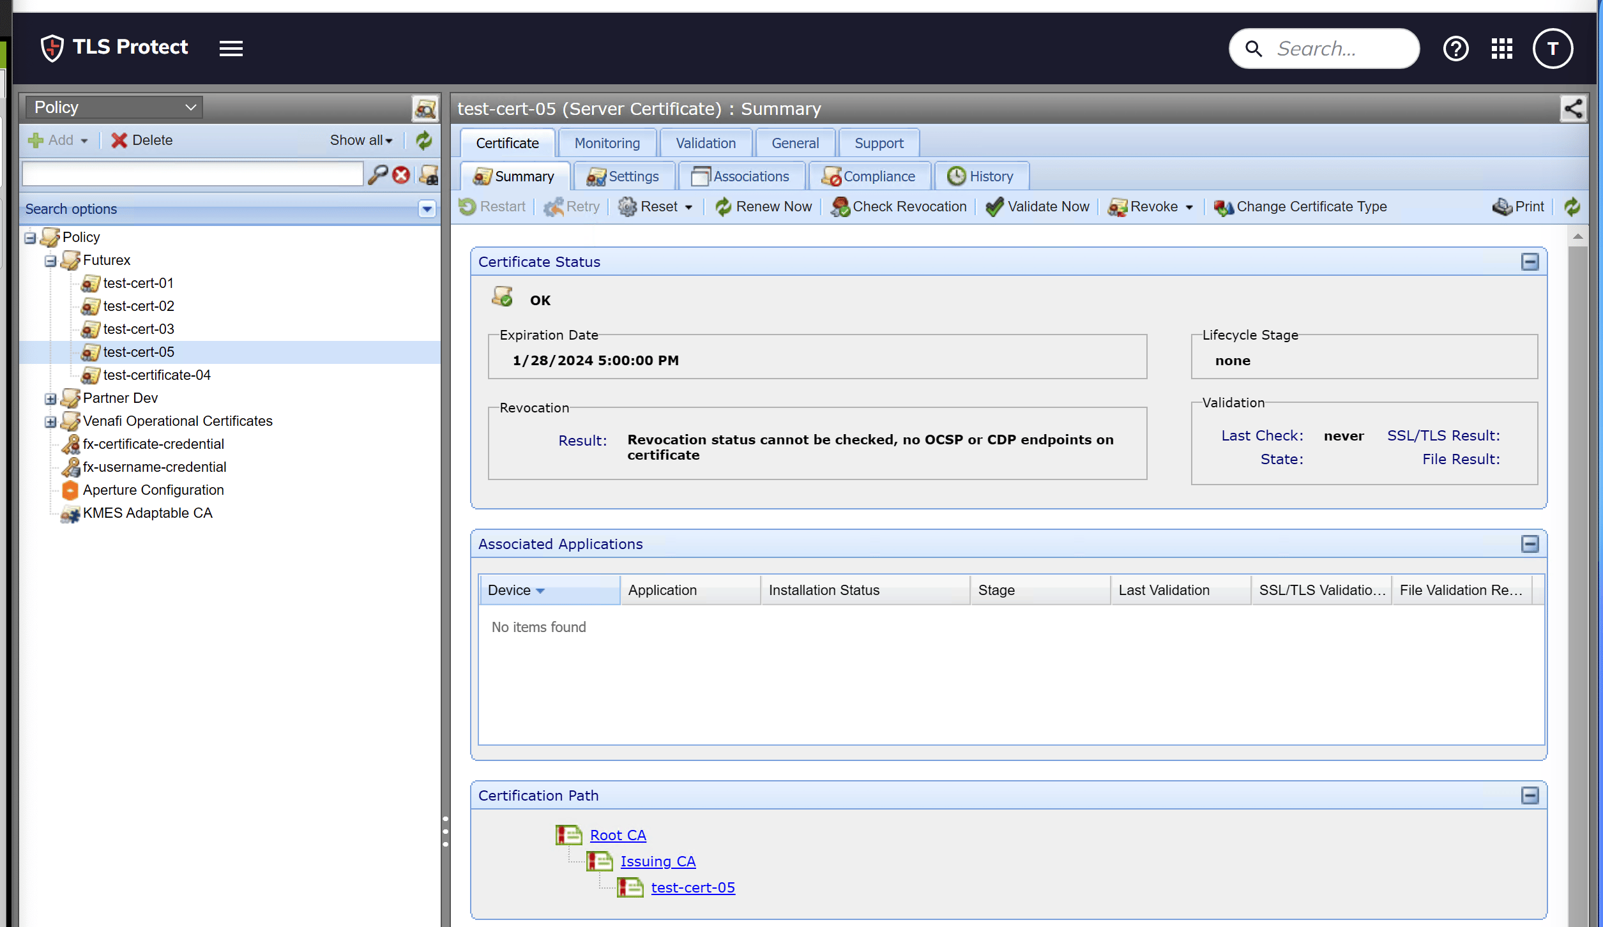Delete the selected policy object
Image resolution: width=1603 pixels, height=927 pixels.
click(x=142, y=140)
